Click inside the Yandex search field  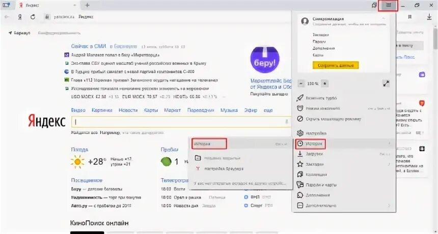pos(181,122)
